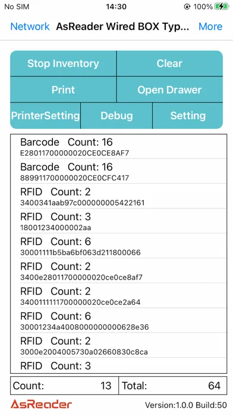The image size is (233, 415).
Task: Select barcode entry E28011700000020CE0CE8AF7
Action: click(x=118, y=147)
